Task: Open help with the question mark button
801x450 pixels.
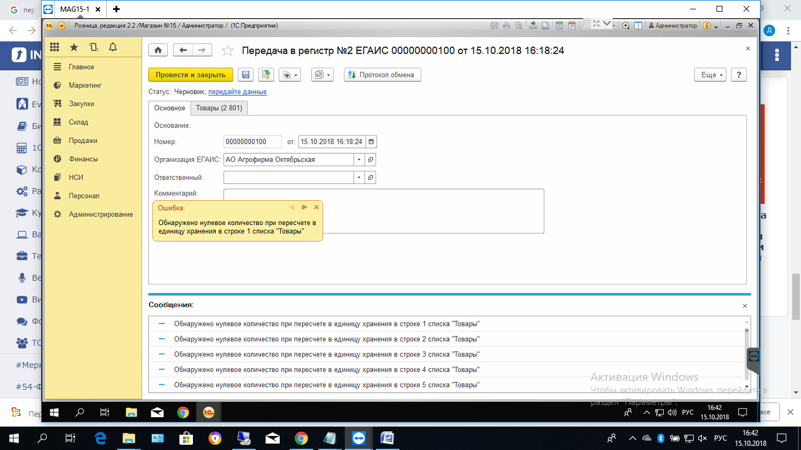Action: 739,75
